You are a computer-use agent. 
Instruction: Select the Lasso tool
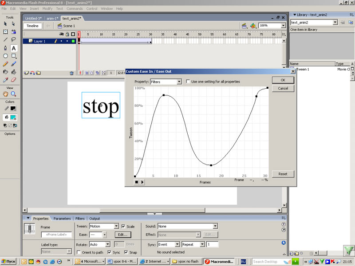tap(14, 40)
